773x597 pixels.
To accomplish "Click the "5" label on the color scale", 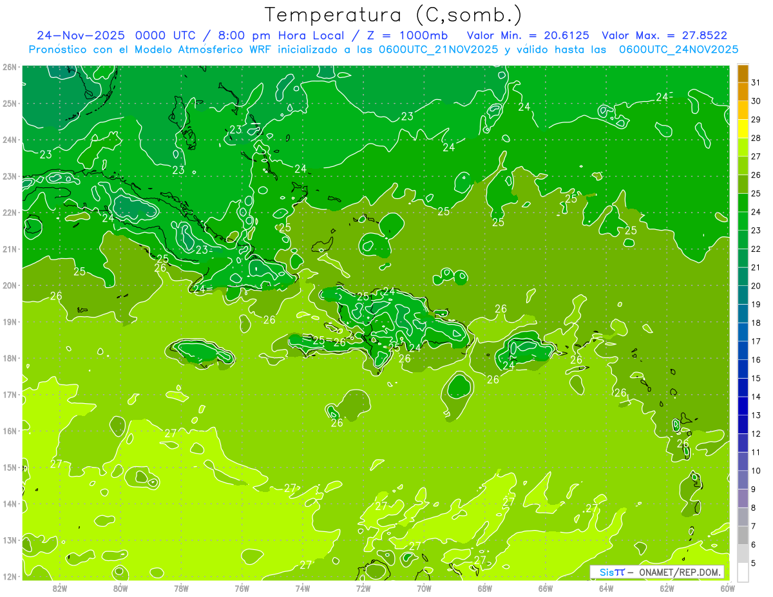I will [x=754, y=563].
